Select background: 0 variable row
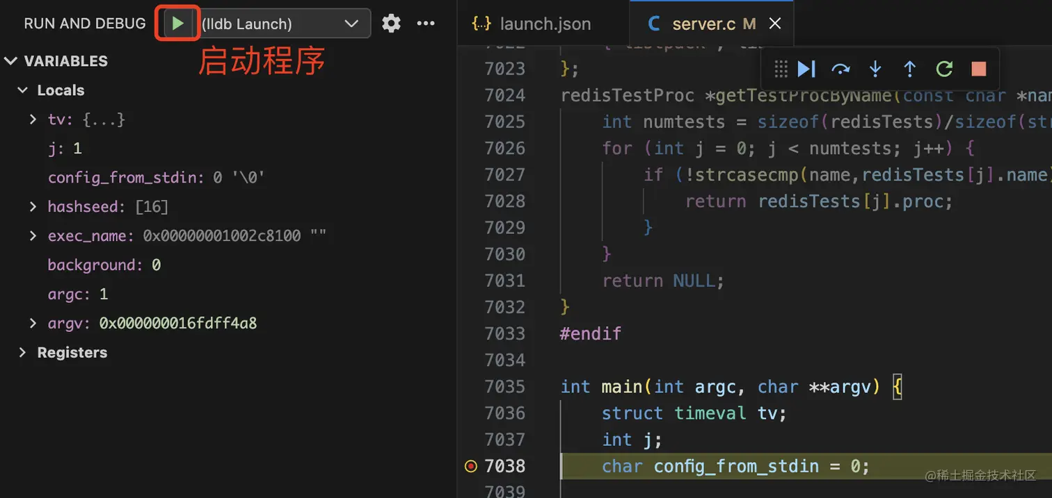The width and height of the screenshot is (1052, 498). coord(104,265)
